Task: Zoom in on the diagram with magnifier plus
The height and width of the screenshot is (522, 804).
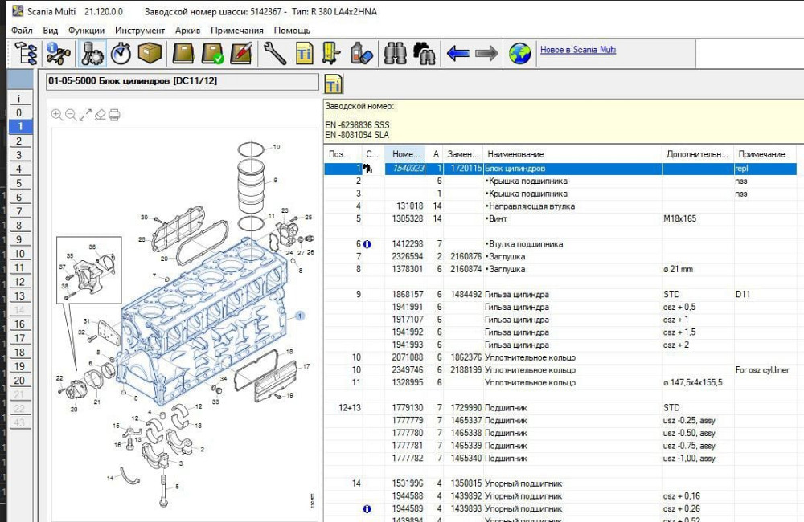Action: coord(56,115)
